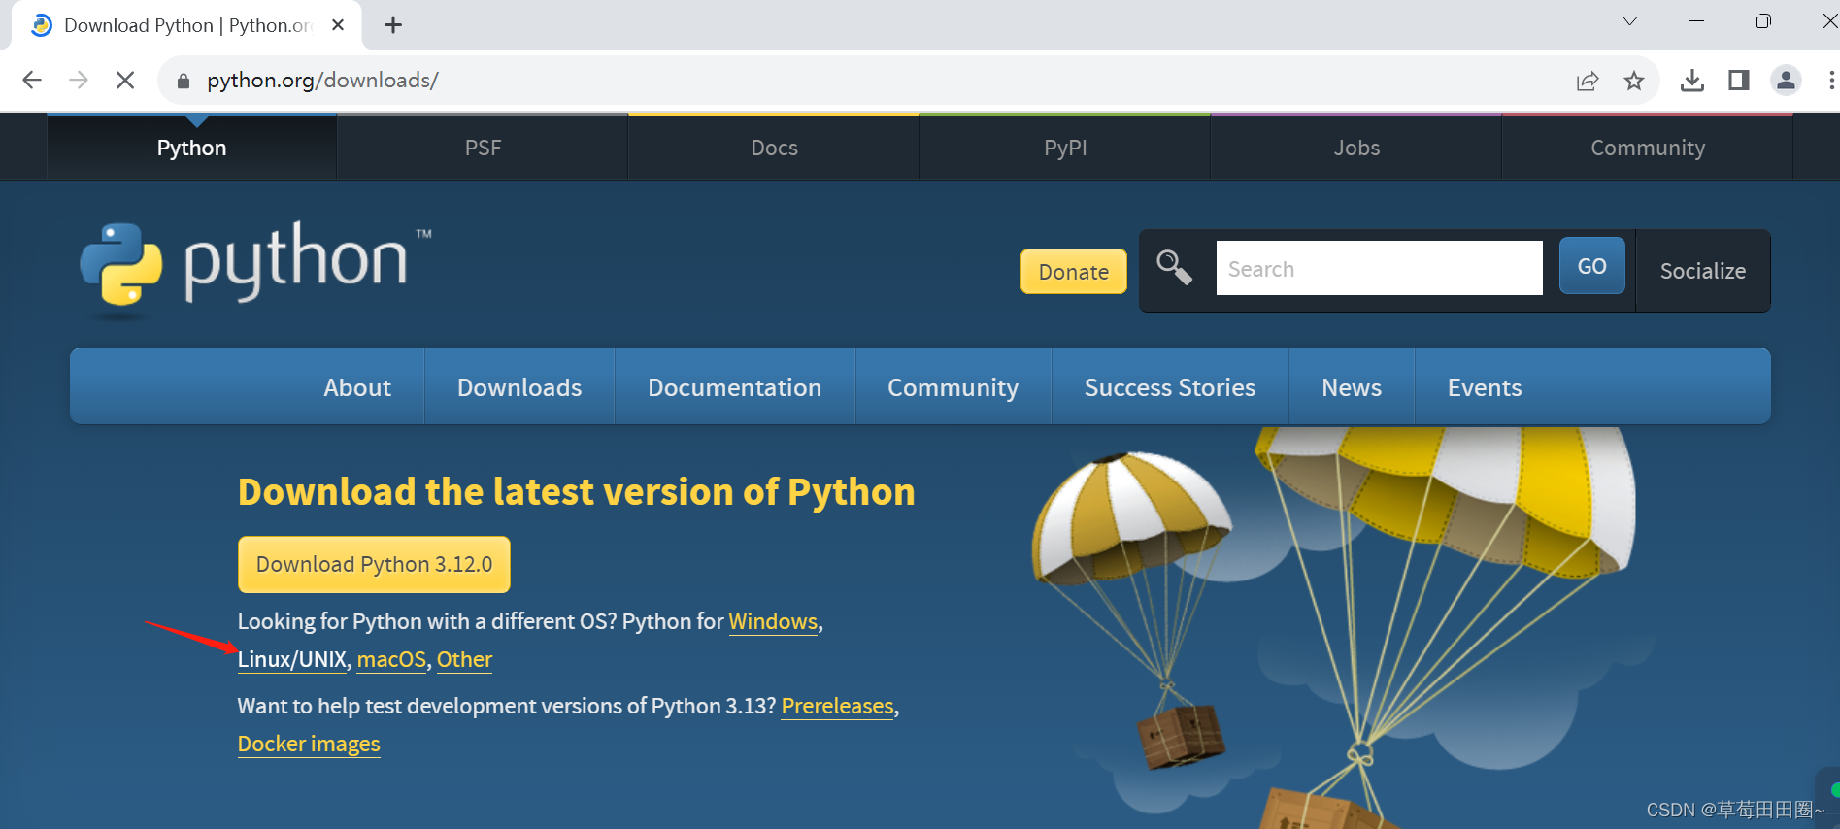Click the browser back arrow

[32, 81]
